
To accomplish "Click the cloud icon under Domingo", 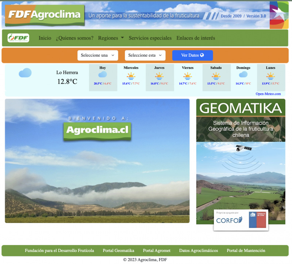I will point(243,75).
